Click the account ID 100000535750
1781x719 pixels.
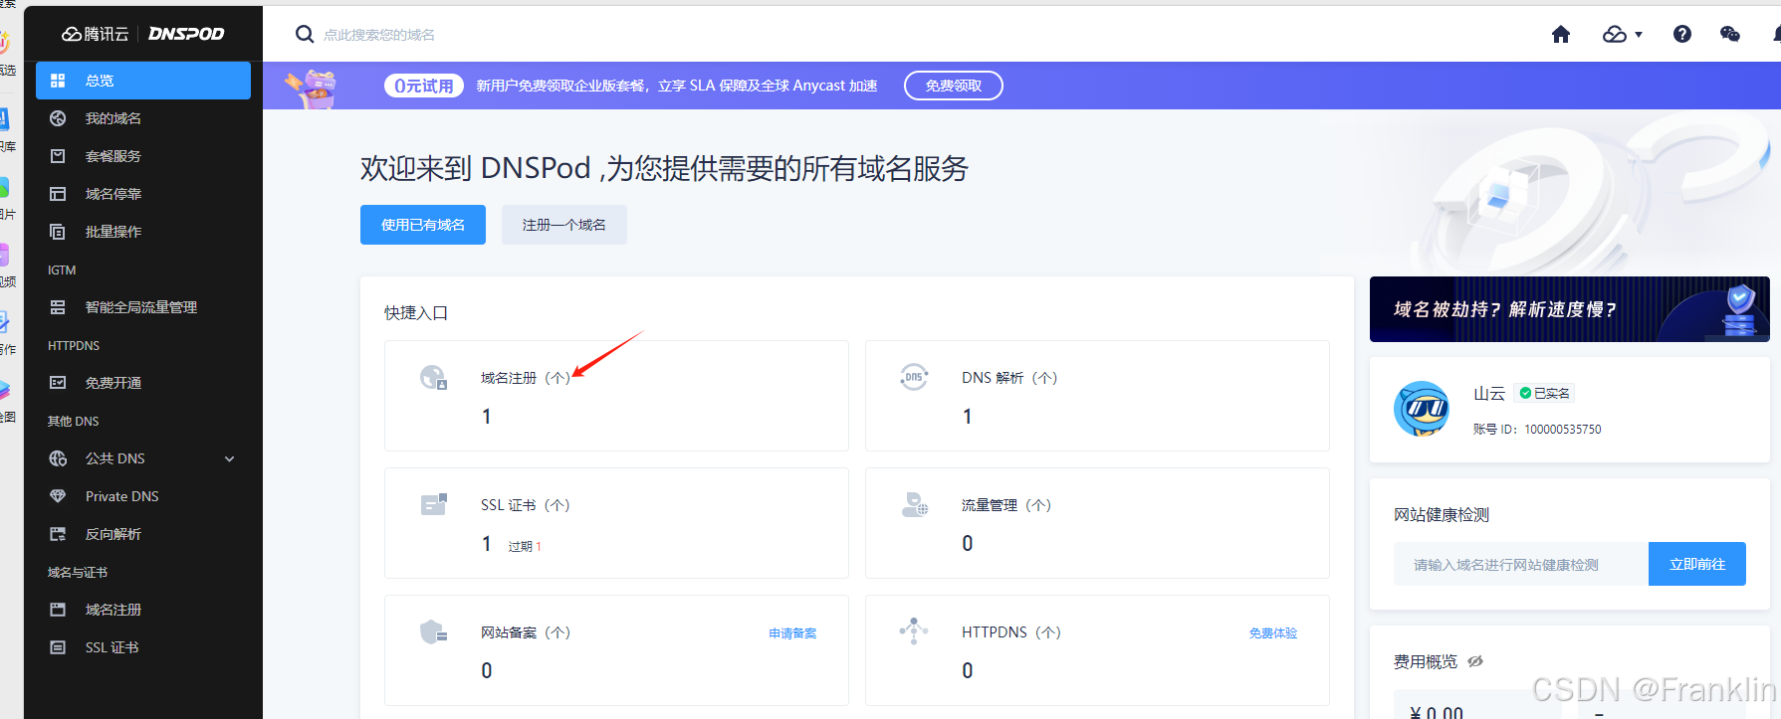coord(1563,430)
